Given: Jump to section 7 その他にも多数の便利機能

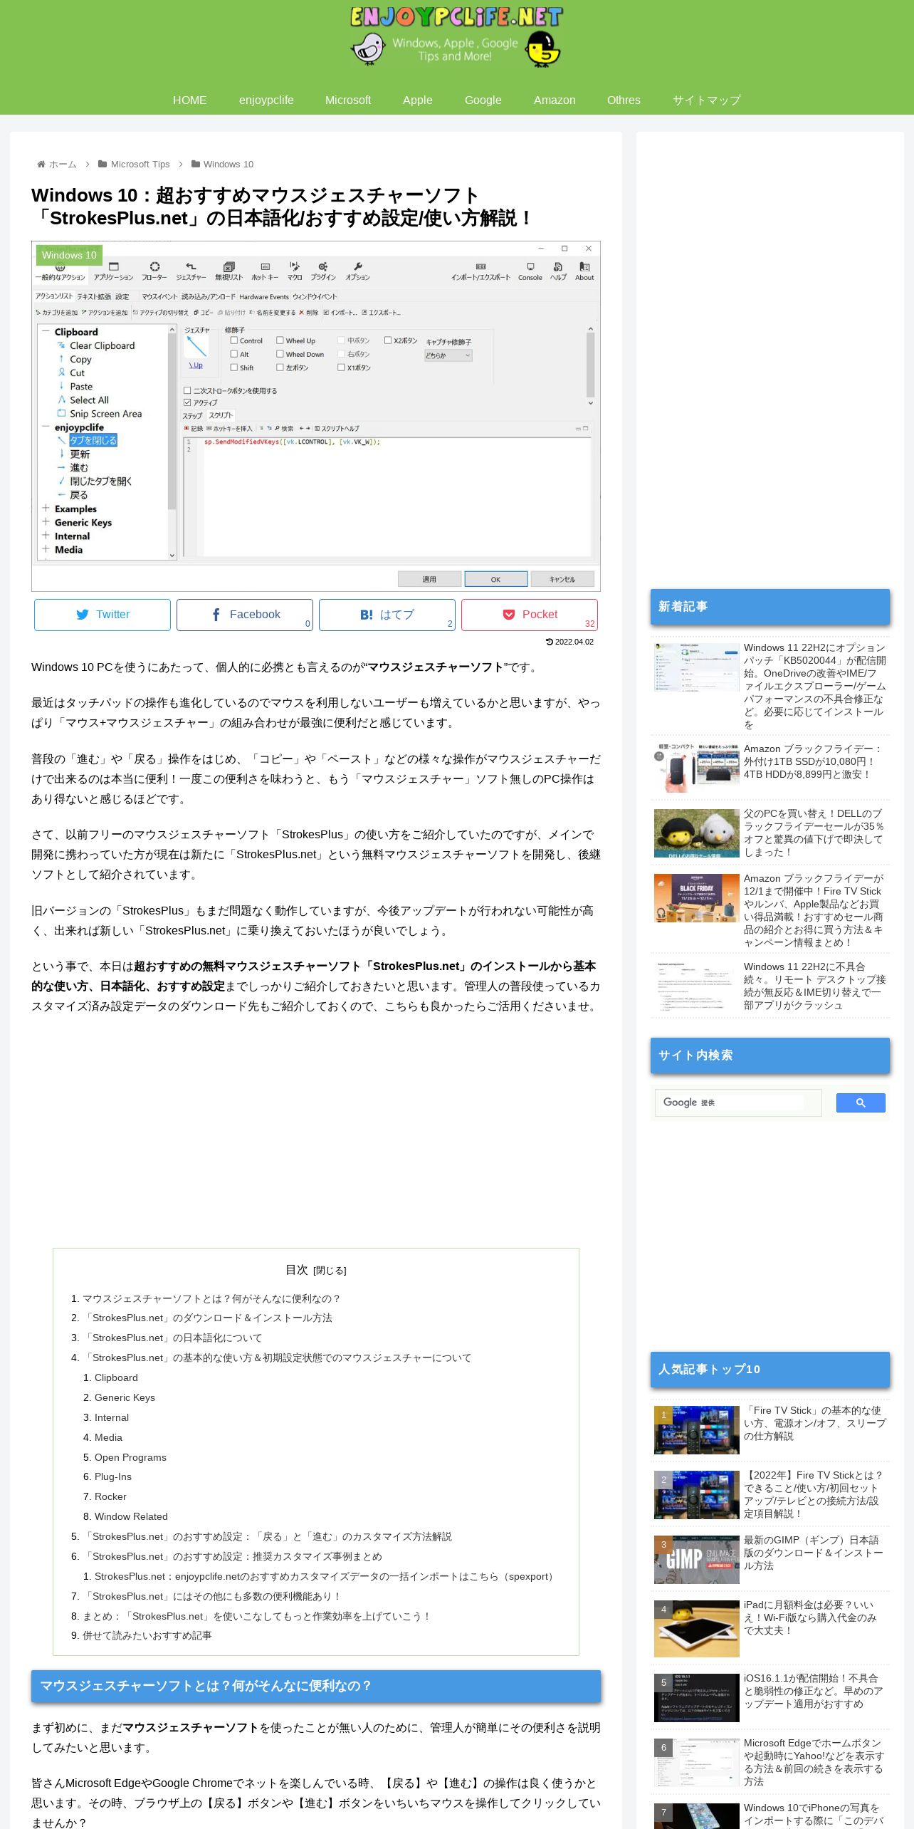Looking at the screenshot, I should [212, 1597].
